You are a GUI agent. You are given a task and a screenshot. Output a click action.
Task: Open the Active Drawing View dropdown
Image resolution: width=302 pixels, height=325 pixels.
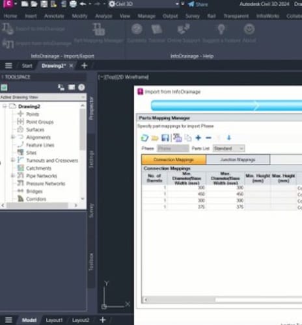point(43,97)
